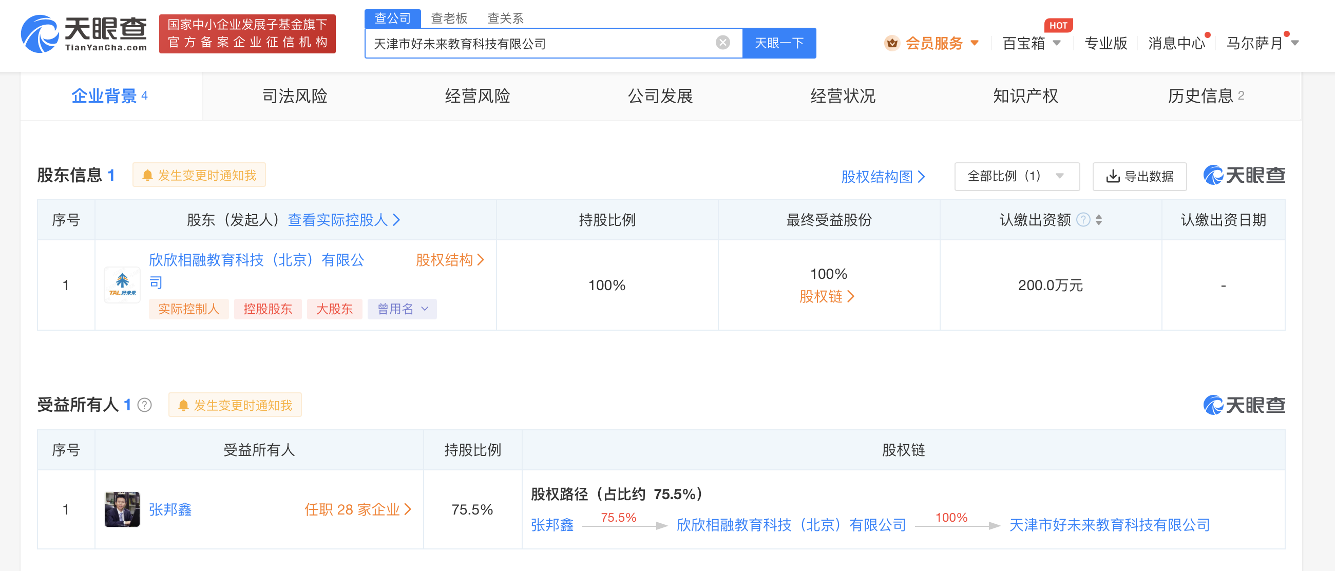Open the 股权结构图 link

point(883,177)
